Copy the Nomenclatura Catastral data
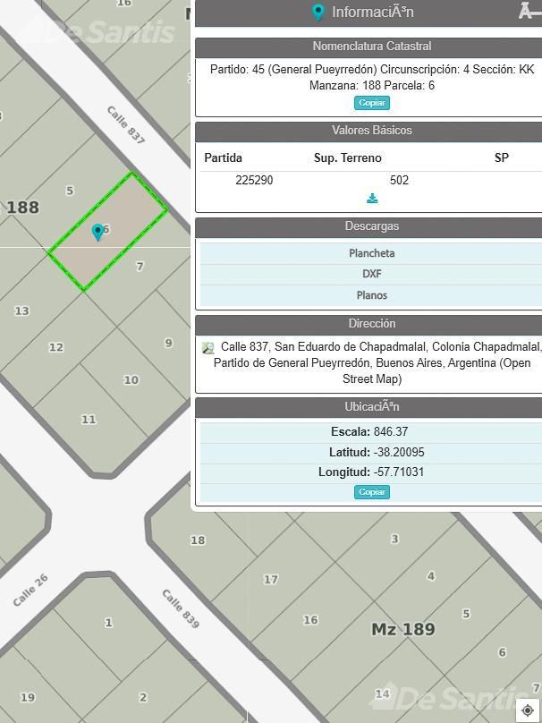Image resolution: width=542 pixels, height=723 pixels. tap(372, 103)
